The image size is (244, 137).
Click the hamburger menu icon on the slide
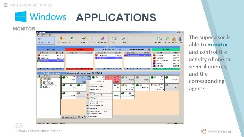pos(5,5)
